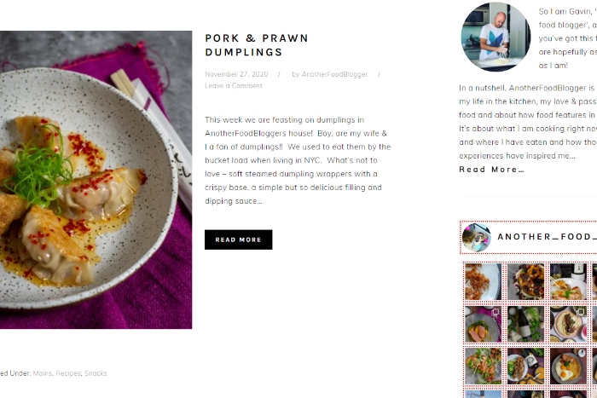This screenshot has width=597, height=398.
Task: Open Instagram thumbnail with prawn lettuce salad
Action: (483, 366)
